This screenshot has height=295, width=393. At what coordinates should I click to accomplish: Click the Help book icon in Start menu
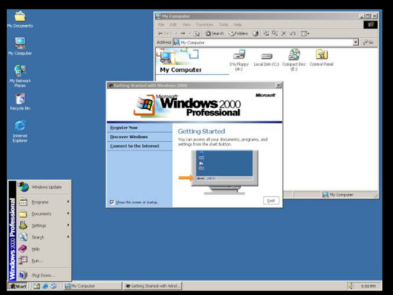click(23, 249)
